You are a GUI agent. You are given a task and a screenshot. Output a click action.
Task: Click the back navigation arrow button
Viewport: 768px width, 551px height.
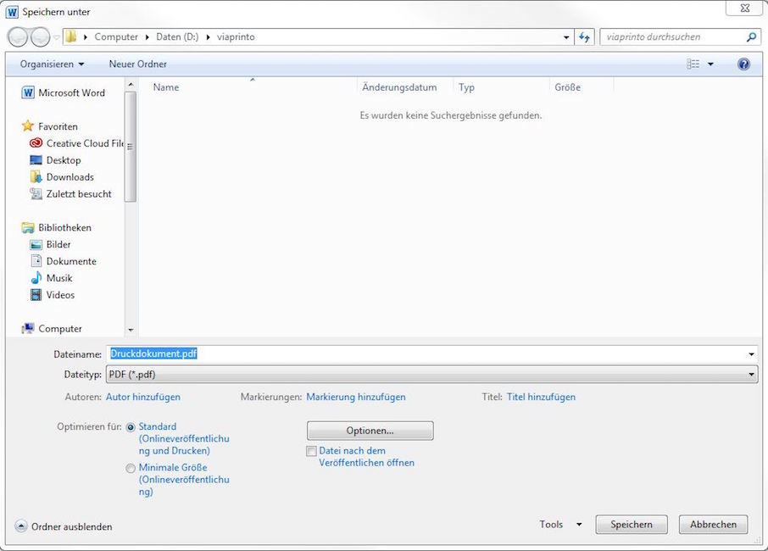[18, 36]
